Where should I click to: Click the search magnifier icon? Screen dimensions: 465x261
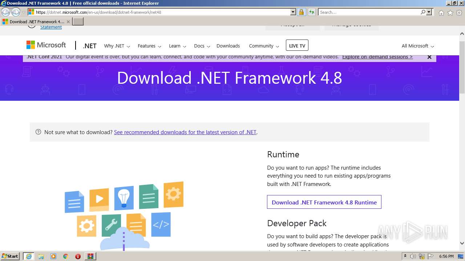[x=423, y=12]
